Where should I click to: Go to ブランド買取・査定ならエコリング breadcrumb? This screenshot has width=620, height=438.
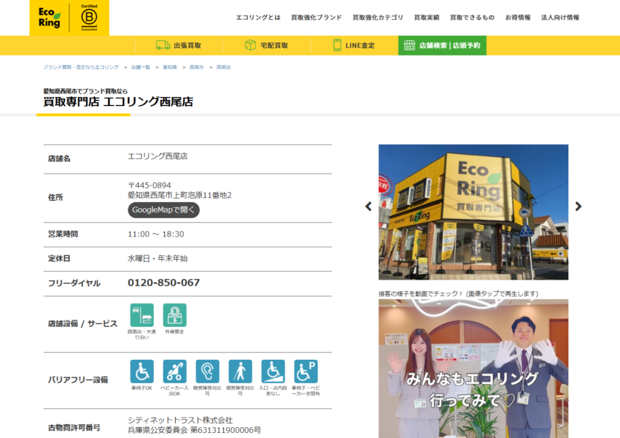point(81,67)
